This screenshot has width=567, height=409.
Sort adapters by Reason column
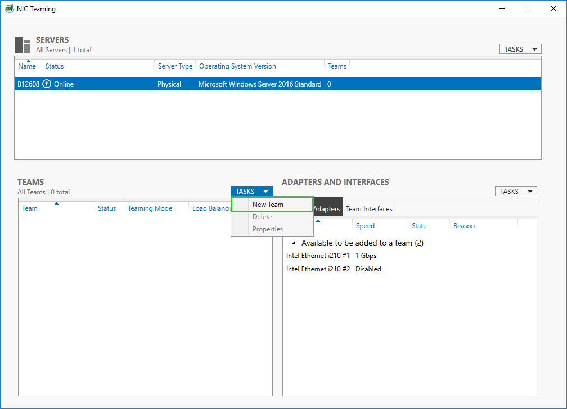click(x=464, y=226)
